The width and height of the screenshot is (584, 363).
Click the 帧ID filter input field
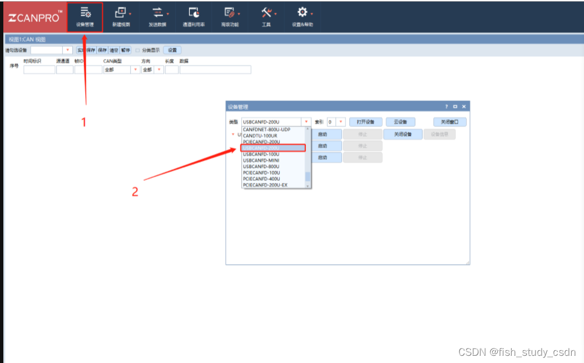coord(88,69)
